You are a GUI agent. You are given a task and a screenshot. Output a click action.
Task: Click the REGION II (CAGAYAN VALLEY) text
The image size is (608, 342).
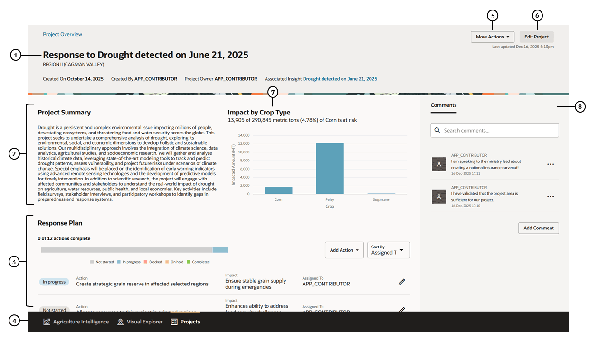(73, 65)
